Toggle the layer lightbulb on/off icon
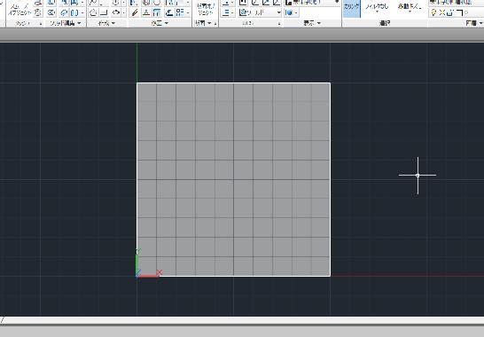Viewport: 484px width, 337px height. pos(433,12)
